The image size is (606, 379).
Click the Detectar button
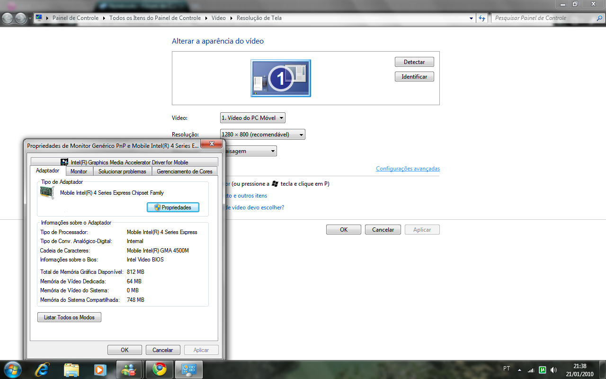tap(414, 62)
